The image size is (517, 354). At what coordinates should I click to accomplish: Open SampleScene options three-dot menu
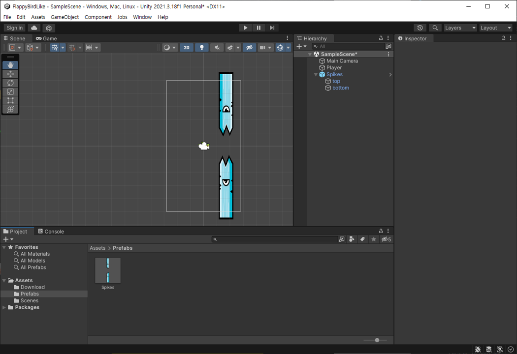coord(388,55)
